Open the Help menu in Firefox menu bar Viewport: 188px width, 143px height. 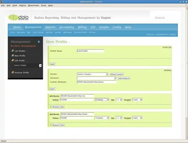point(50,5)
